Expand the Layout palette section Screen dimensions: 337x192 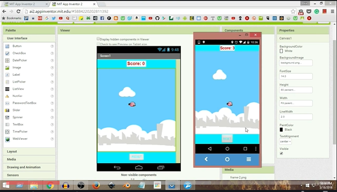point(29,151)
